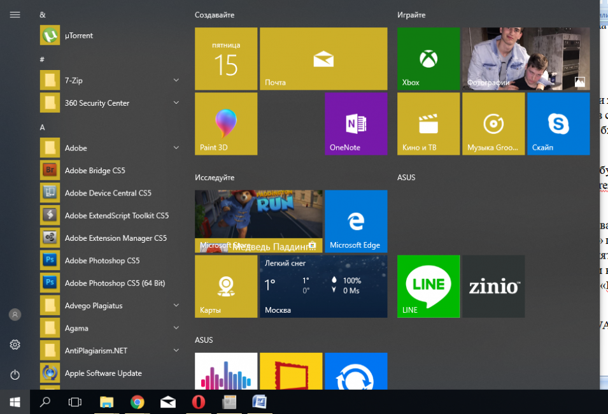Open the Карты maps tile
608x414 pixels.
(x=226, y=287)
